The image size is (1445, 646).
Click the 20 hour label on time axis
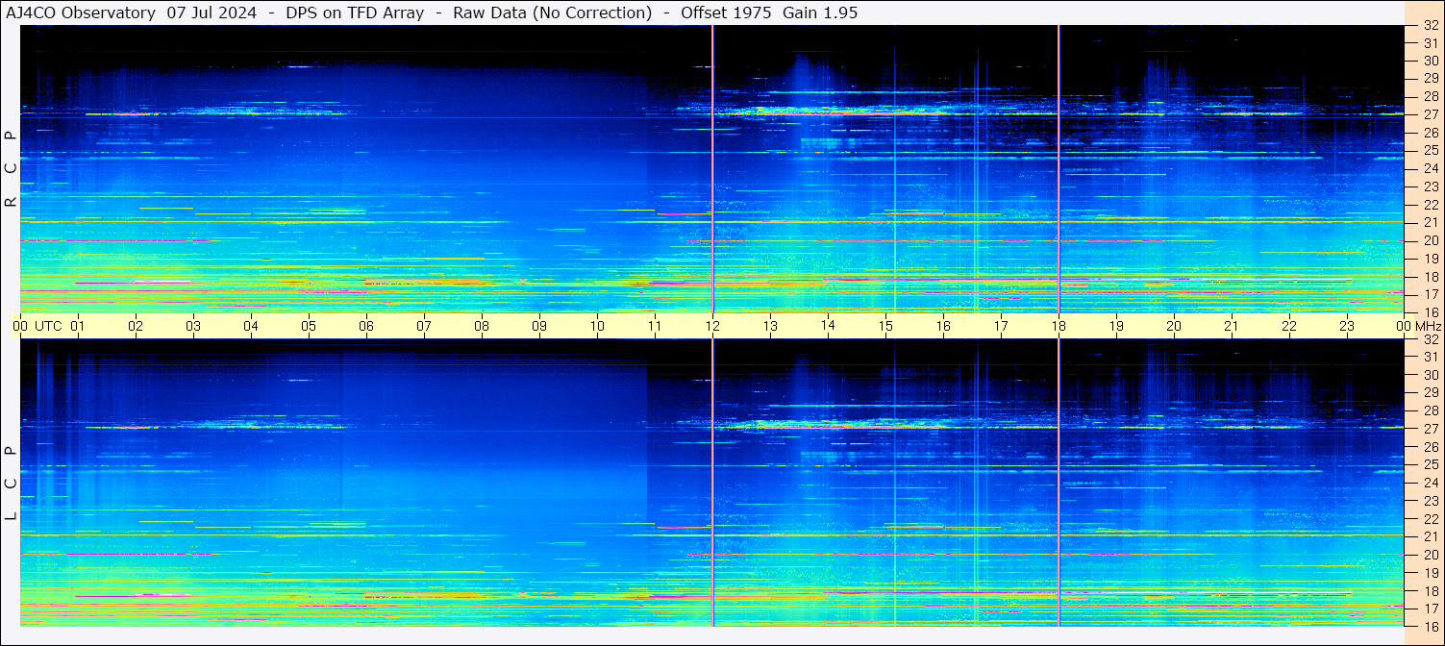1174,326
